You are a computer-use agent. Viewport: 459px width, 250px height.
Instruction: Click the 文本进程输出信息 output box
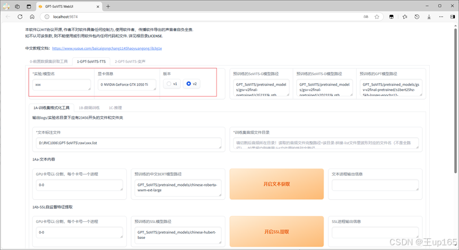point(375,185)
